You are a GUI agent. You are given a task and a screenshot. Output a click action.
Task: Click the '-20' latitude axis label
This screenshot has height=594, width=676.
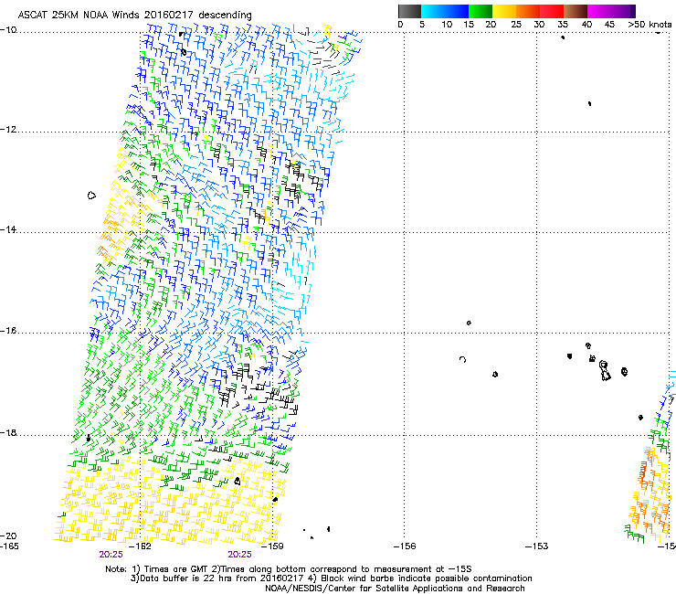tap(8, 536)
